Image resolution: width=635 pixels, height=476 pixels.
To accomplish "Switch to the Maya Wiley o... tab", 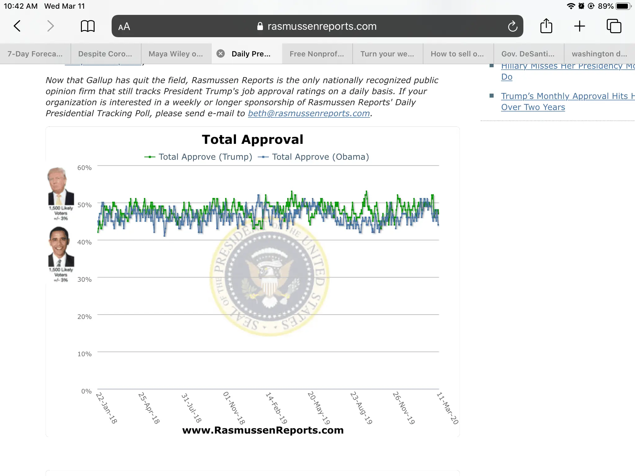I will (176, 54).
